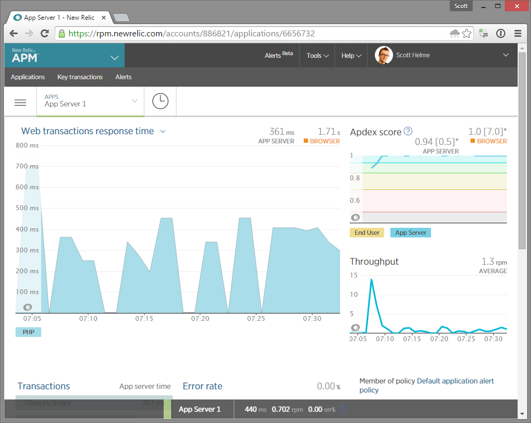The height and width of the screenshot is (423, 531).
Task: Click the Apdex score help question mark
Action: (408, 131)
